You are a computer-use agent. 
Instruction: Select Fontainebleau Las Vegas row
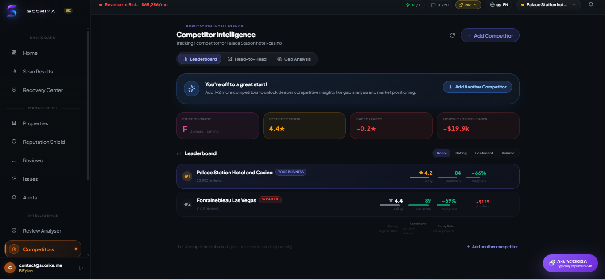(348, 204)
